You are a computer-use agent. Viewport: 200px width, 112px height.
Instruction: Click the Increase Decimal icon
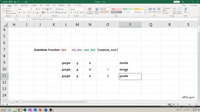pyautogui.click(x=81, y=12)
